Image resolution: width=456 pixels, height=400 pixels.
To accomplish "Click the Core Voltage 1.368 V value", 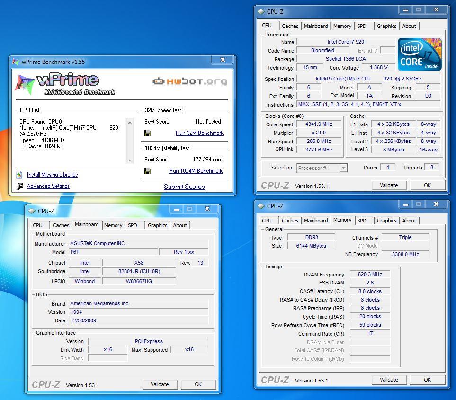I will tap(379, 67).
